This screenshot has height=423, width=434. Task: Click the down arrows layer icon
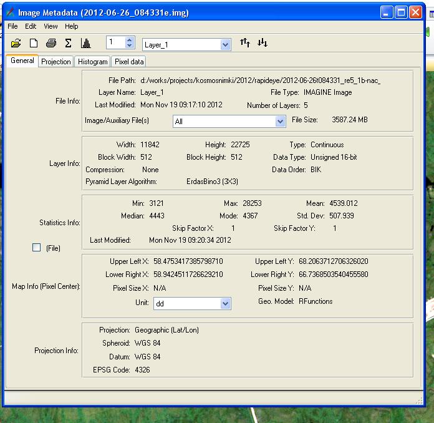click(263, 43)
